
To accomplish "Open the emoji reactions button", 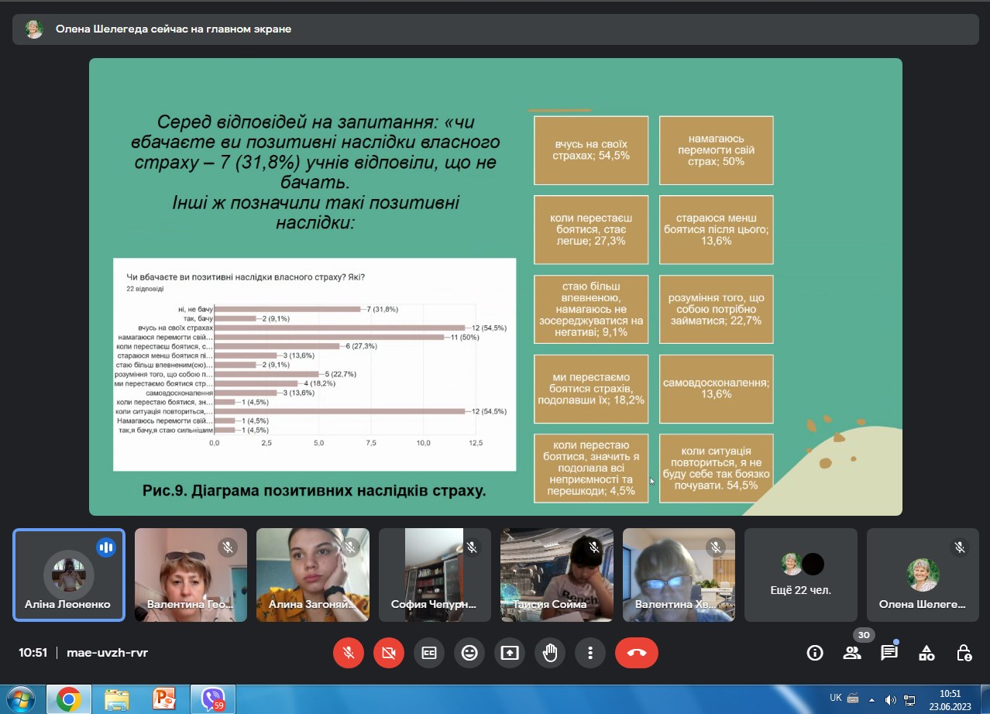I will 469,653.
